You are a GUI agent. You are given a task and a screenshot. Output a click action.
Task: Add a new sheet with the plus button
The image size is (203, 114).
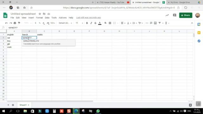tap(8, 105)
